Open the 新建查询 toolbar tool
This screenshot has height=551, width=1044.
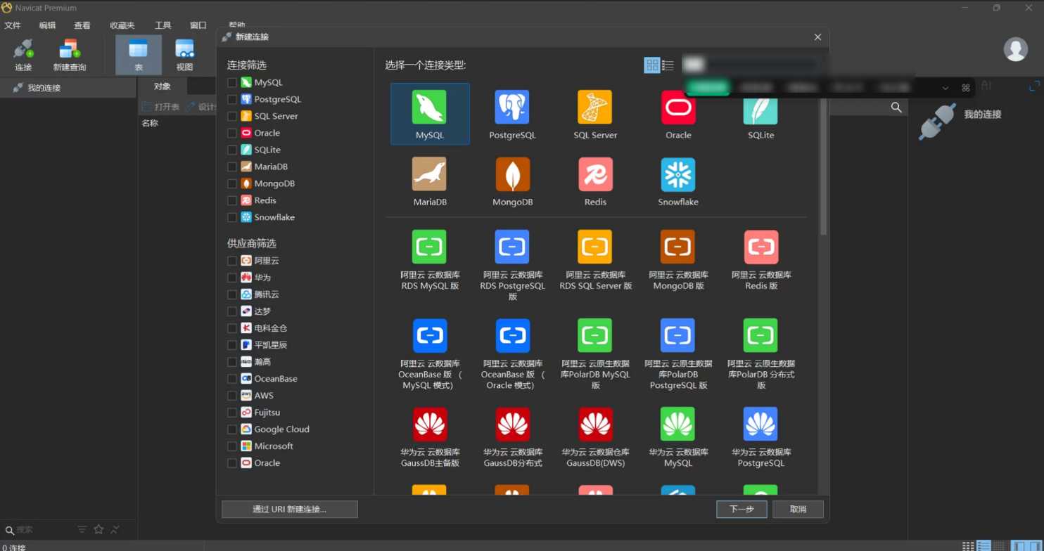click(x=69, y=55)
